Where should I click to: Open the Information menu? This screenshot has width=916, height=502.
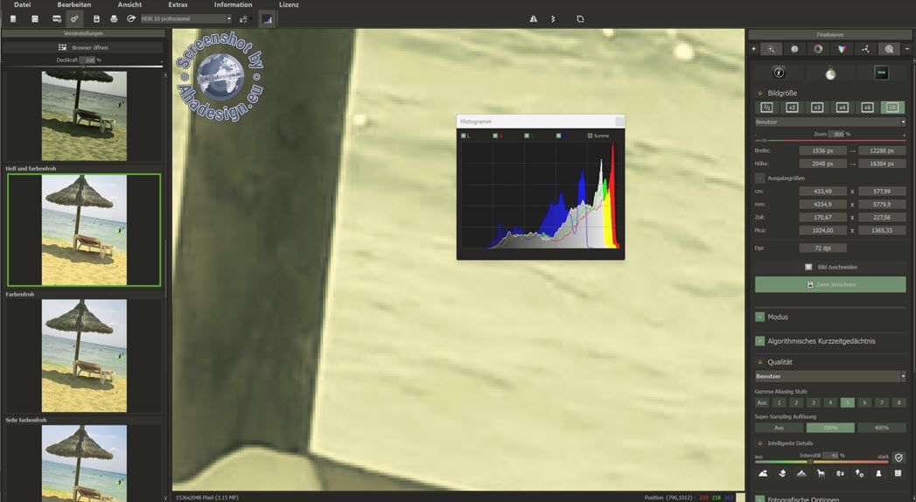tap(233, 4)
